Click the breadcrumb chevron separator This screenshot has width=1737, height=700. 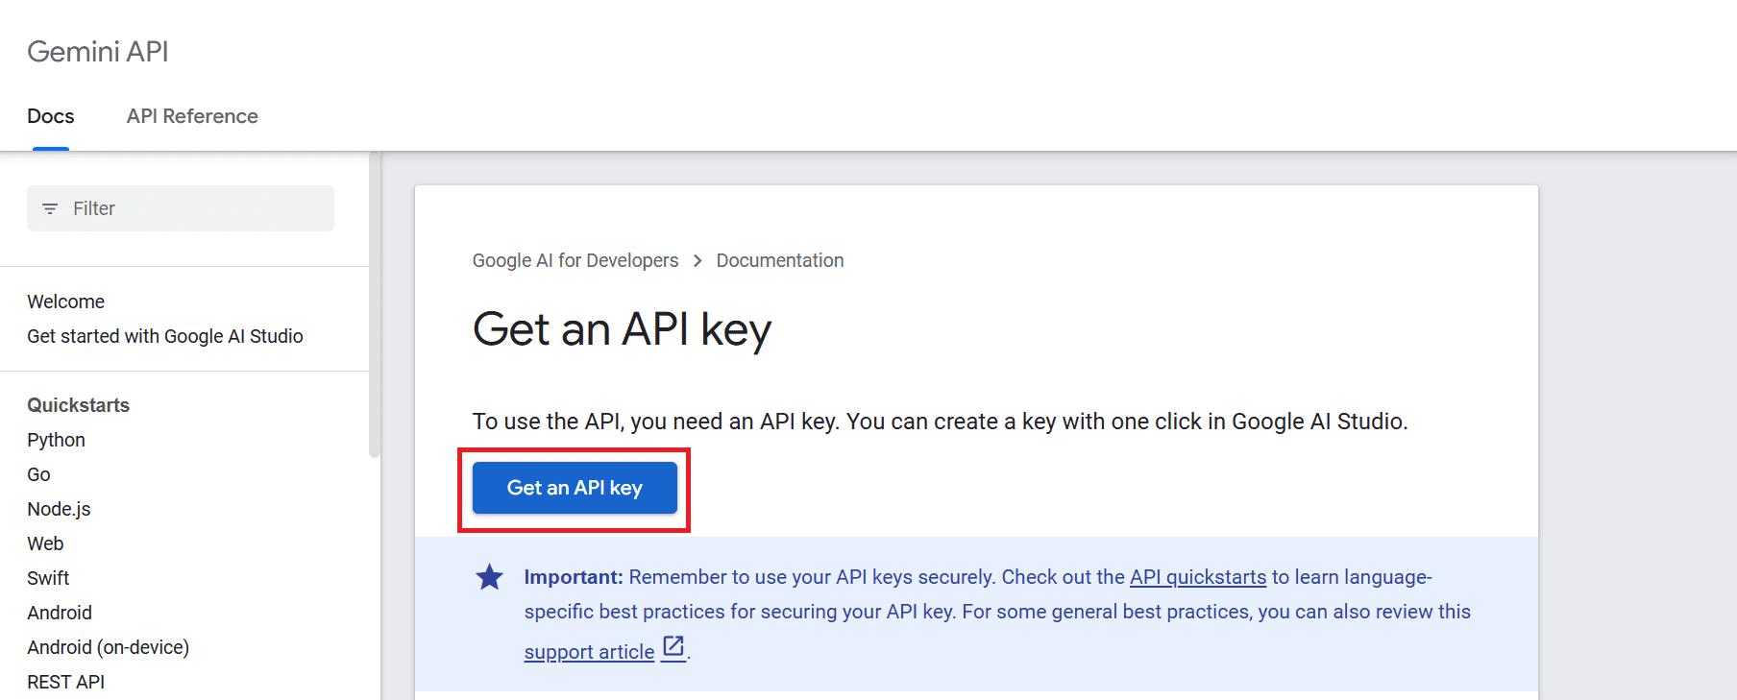(697, 261)
